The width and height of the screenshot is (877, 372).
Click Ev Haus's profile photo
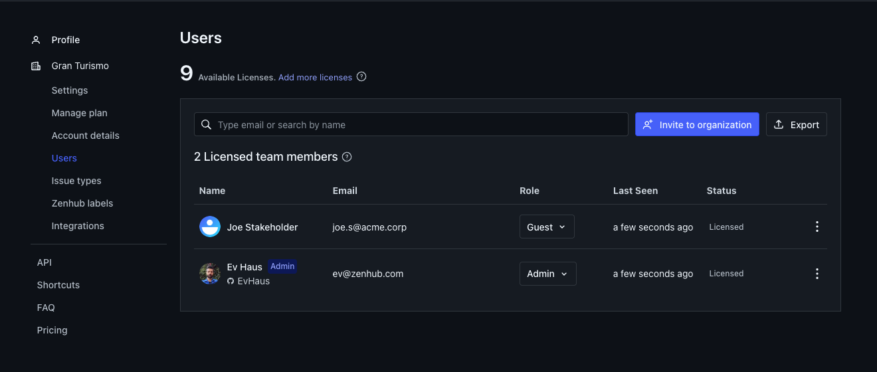coord(210,274)
